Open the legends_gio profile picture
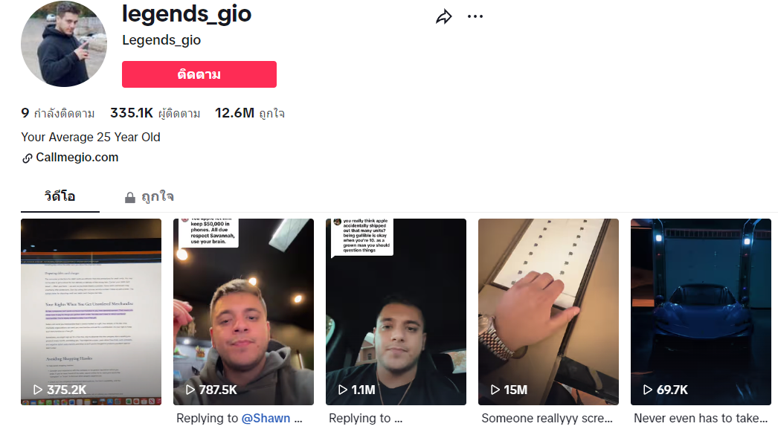The width and height of the screenshot is (778, 435). [x=64, y=44]
